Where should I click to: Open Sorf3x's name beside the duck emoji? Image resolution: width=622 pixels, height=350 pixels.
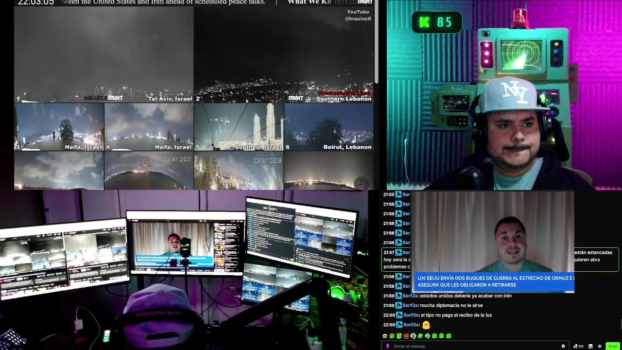[411, 325]
